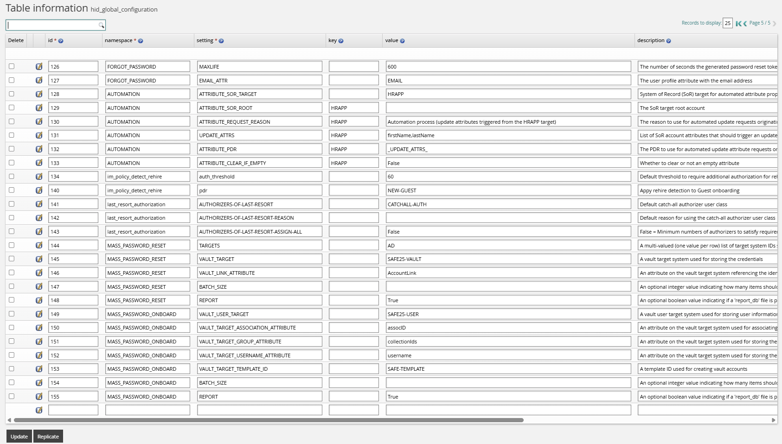Show help for the namespace column
Viewport: 782px width, 444px height.
141,41
